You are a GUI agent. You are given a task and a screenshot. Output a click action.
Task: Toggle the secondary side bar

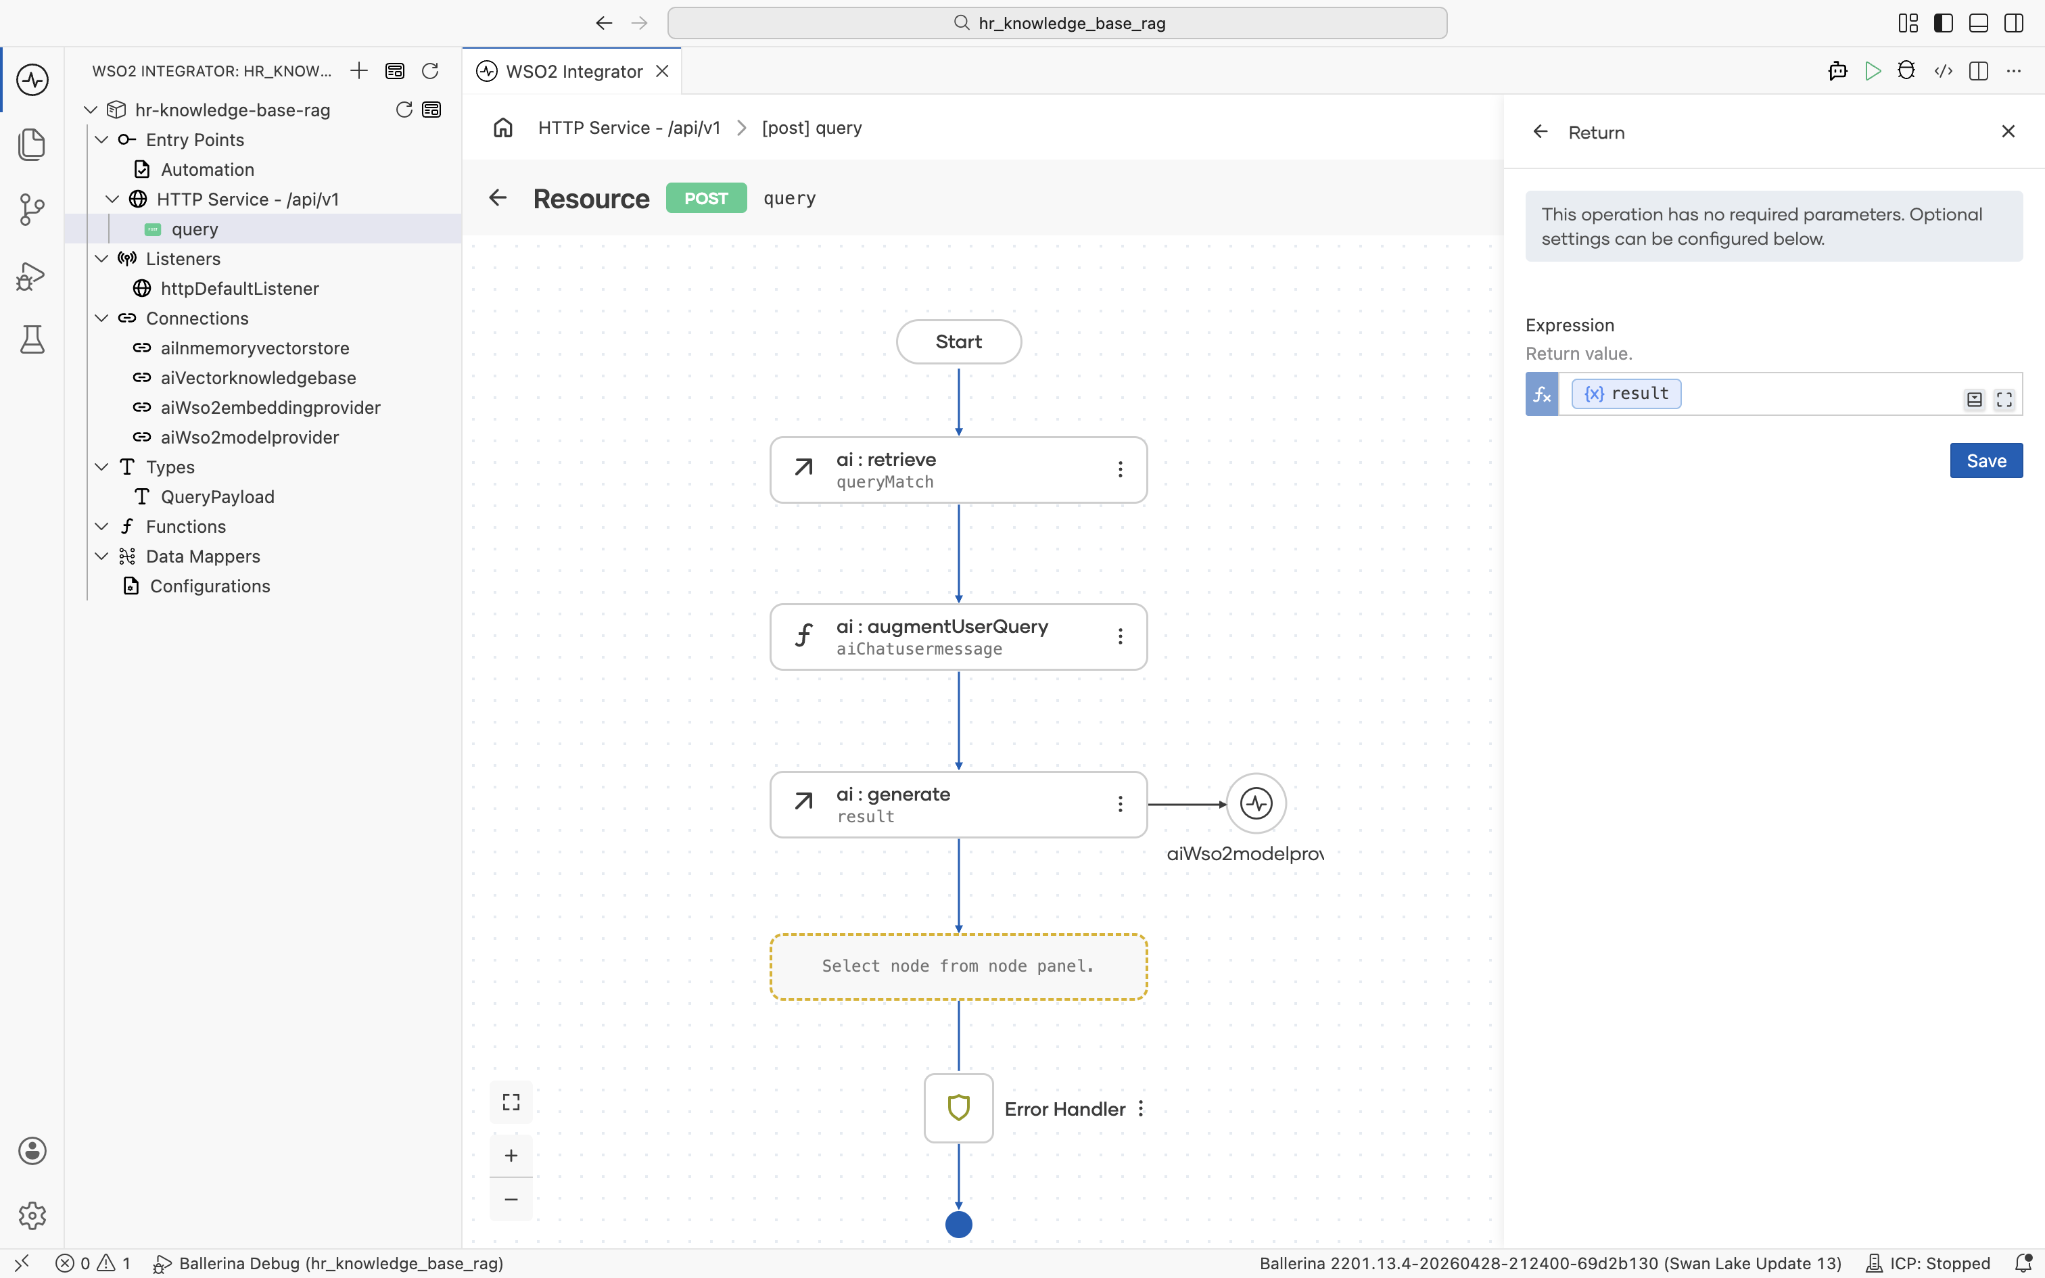pos(2014,23)
